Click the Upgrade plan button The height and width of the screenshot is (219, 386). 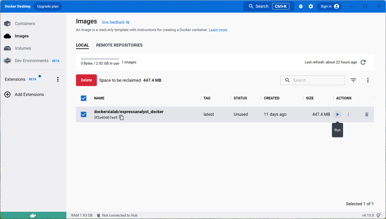[x=48, y=6]
